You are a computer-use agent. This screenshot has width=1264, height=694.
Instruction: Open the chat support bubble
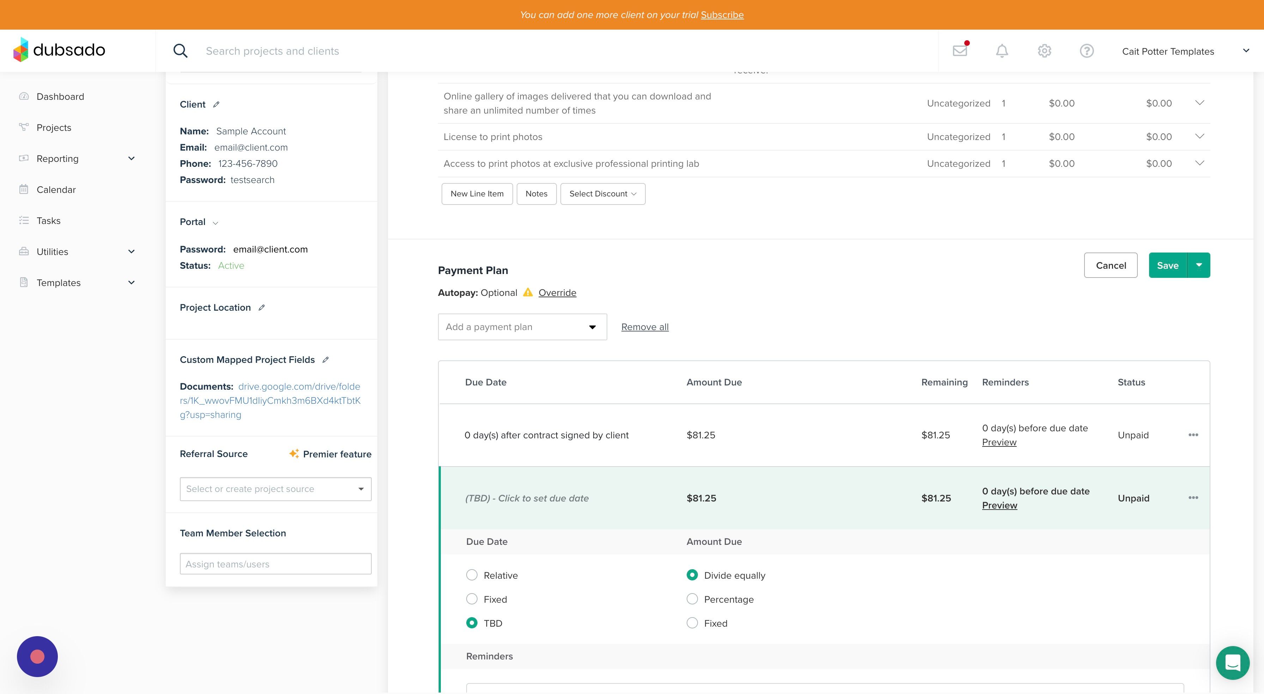click(x=1232, y=663)
